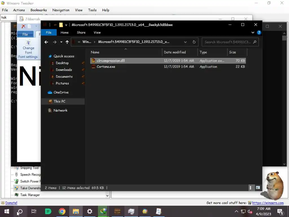Click the clrcompression.dll file icon
The height and width of the screenshot is (217, 289).
(93, 61)
